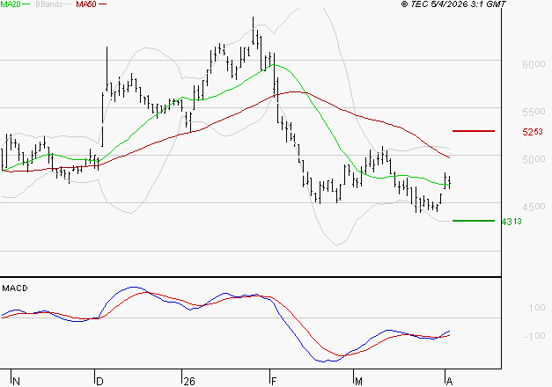The height and width of the screenshot is (387, 552).
Task: Click the 5500 price axis label
Action: point(534,113)
